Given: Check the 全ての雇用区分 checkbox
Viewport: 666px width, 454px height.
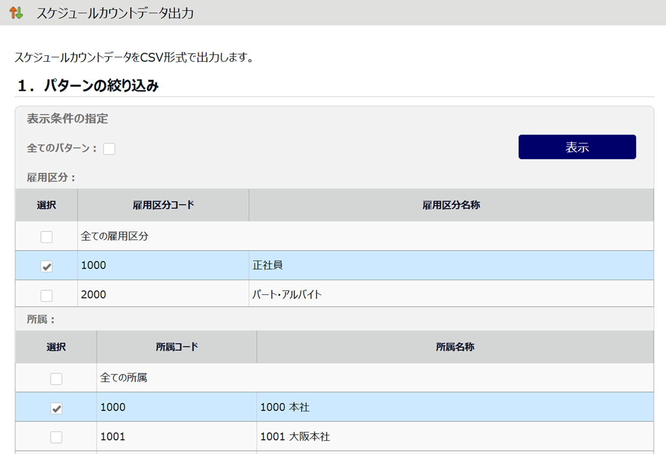Looking at the screenshot, I should click(x=47, y=237).
